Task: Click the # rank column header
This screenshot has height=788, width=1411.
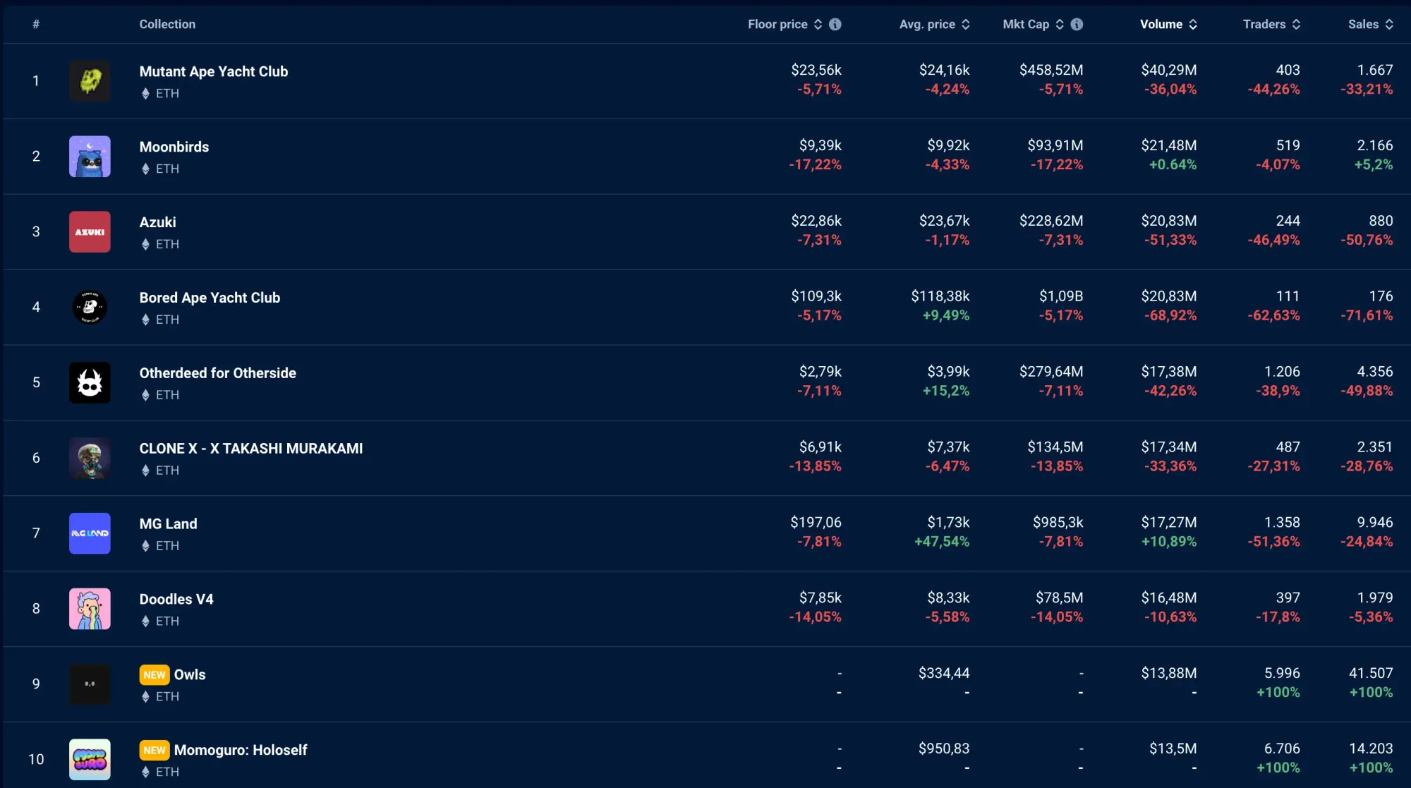Action: [36, 24]
